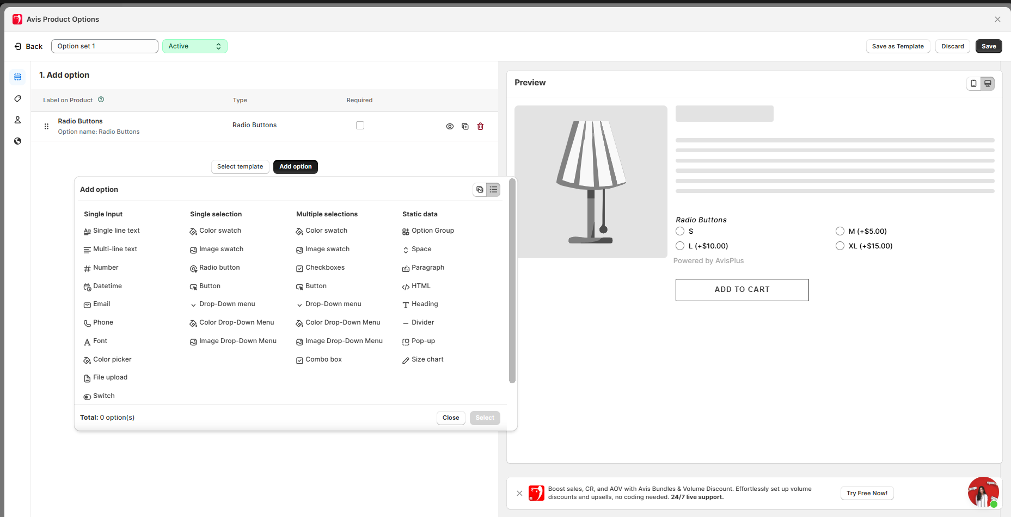This screenshot has width=1011, height=517.
Task: Click the Option set 1 name field
Action: click(105, 46)
